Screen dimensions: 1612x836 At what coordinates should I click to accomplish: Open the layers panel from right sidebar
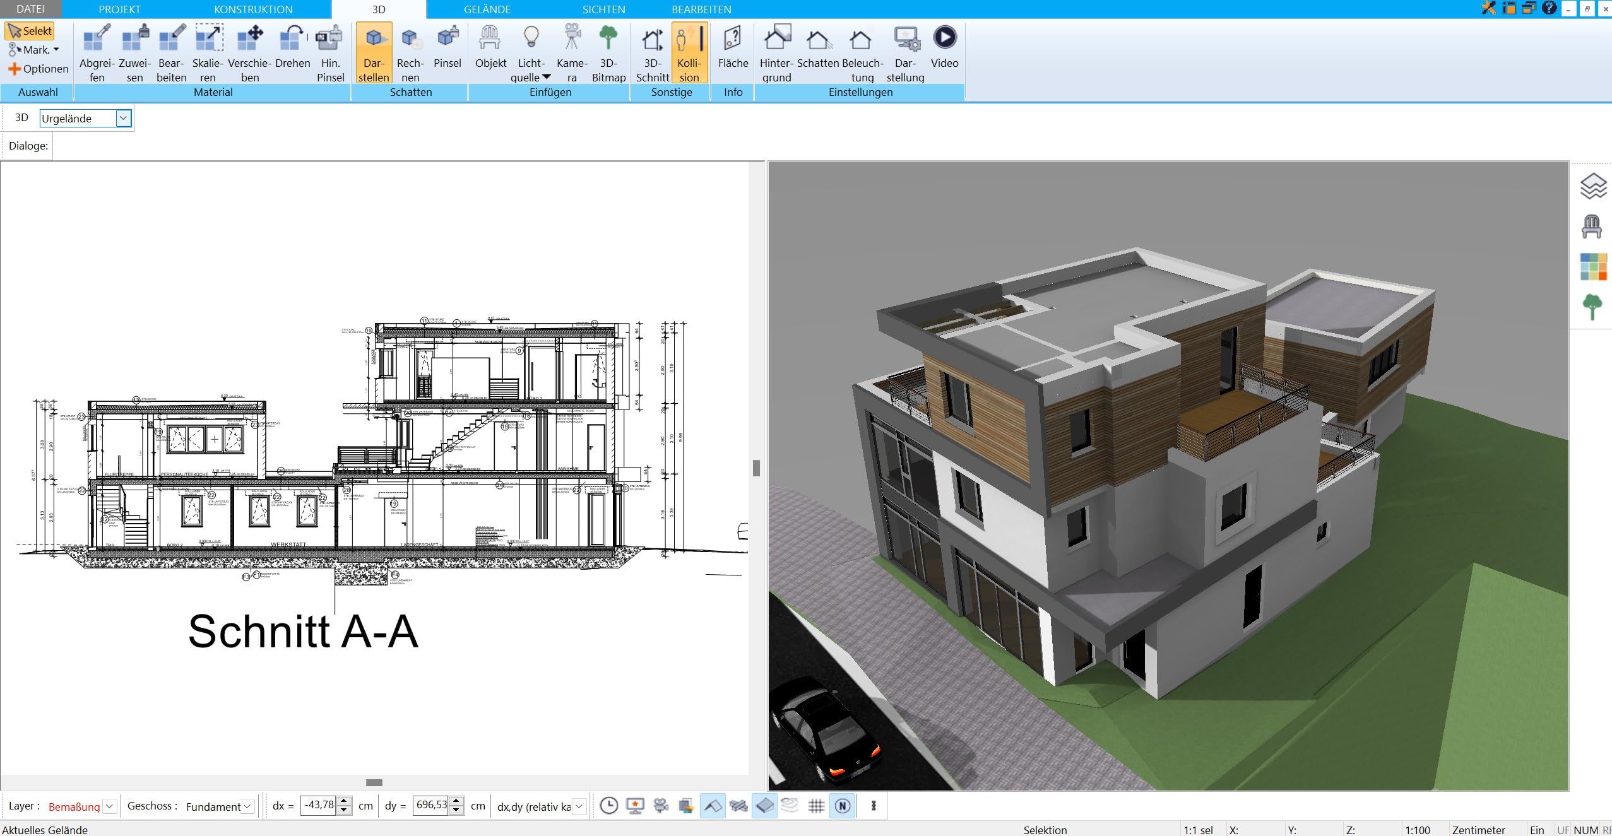pos(1593,185)
